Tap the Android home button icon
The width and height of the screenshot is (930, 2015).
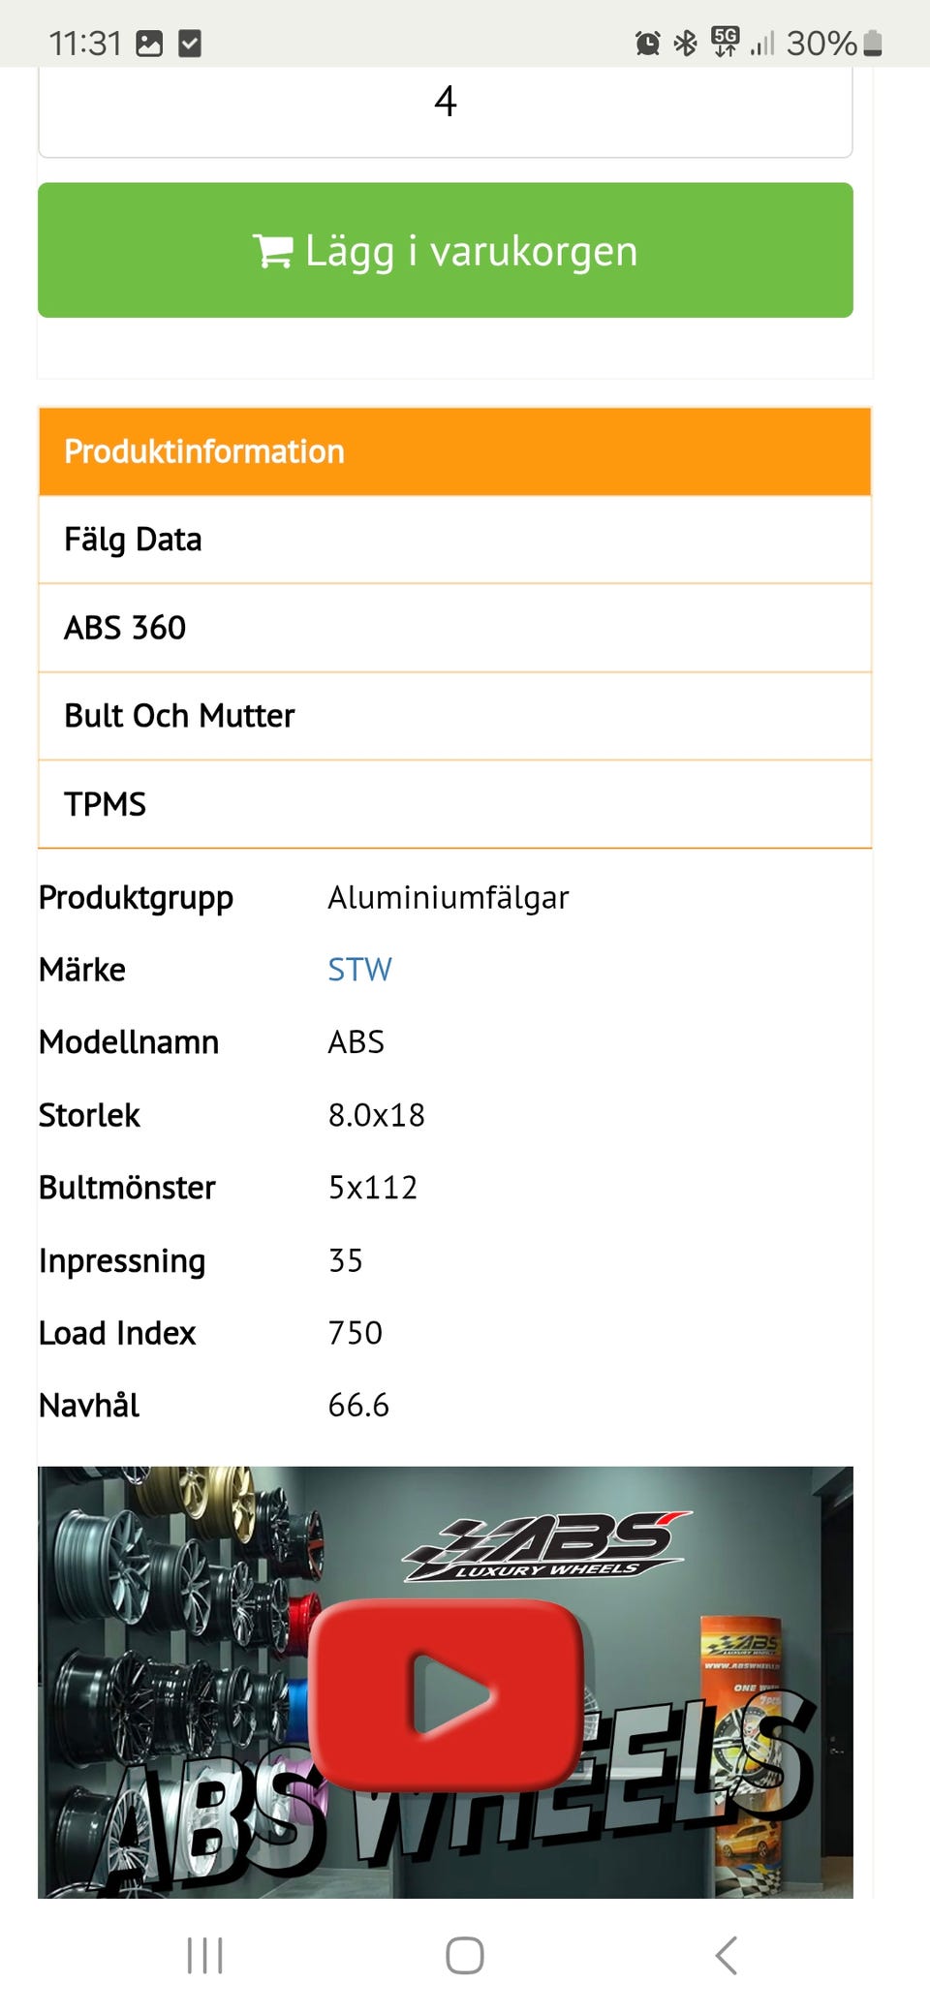pyautogui.click(x=465, y=1955)
